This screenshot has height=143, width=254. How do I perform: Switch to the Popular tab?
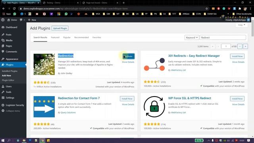coord(67,37)
